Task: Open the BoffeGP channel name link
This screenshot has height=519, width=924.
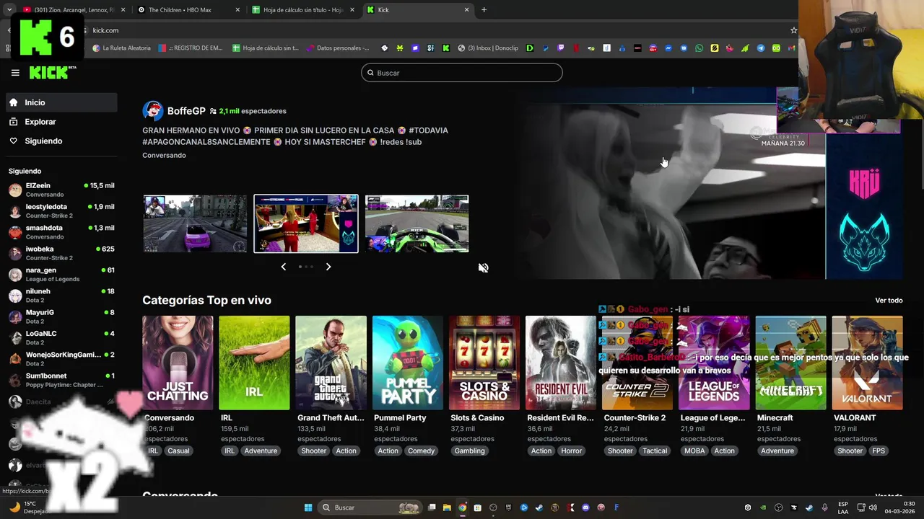Action: (x=186, y=111)
